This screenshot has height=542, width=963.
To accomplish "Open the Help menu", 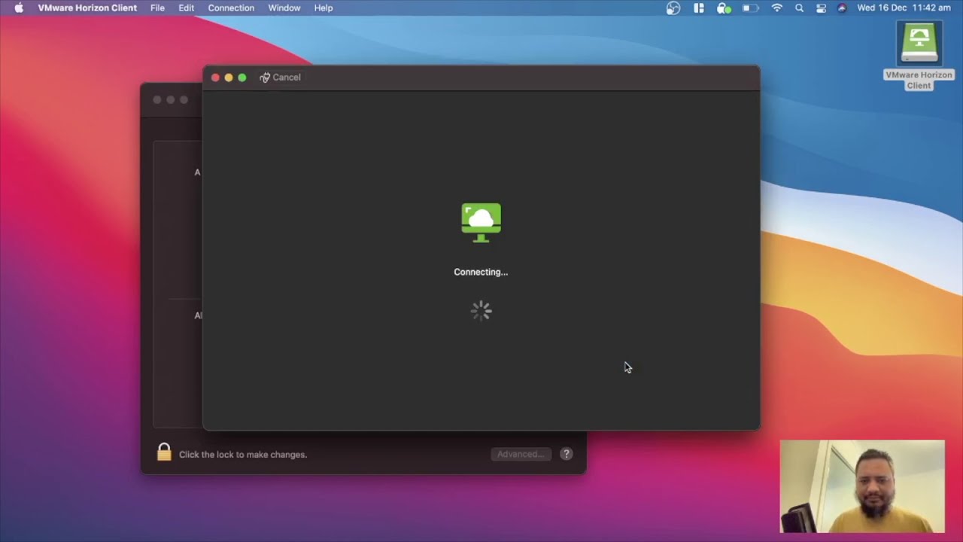I will click(x=324, y=8).
